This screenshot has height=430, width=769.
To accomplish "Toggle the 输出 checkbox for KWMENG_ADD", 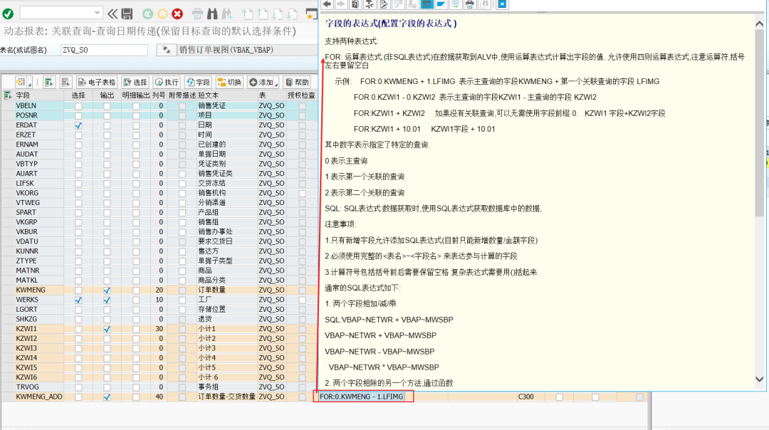I will click(107, 397).
